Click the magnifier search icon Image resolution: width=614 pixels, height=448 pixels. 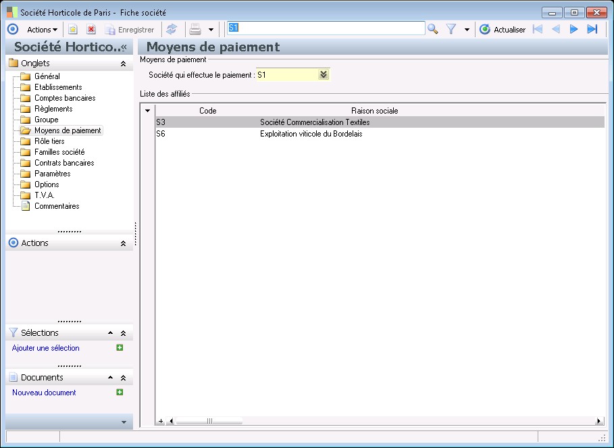433,29
